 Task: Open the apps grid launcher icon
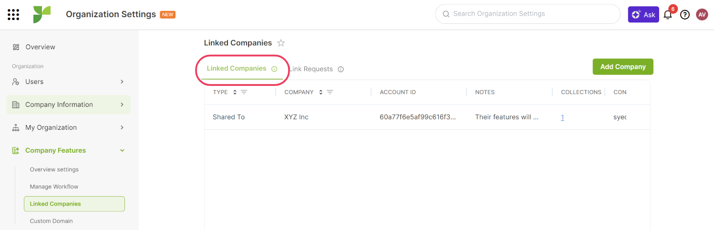pyautogui.click(x=13, y=14)
